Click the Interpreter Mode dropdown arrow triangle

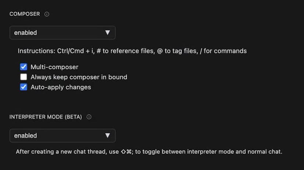point(108,136)
